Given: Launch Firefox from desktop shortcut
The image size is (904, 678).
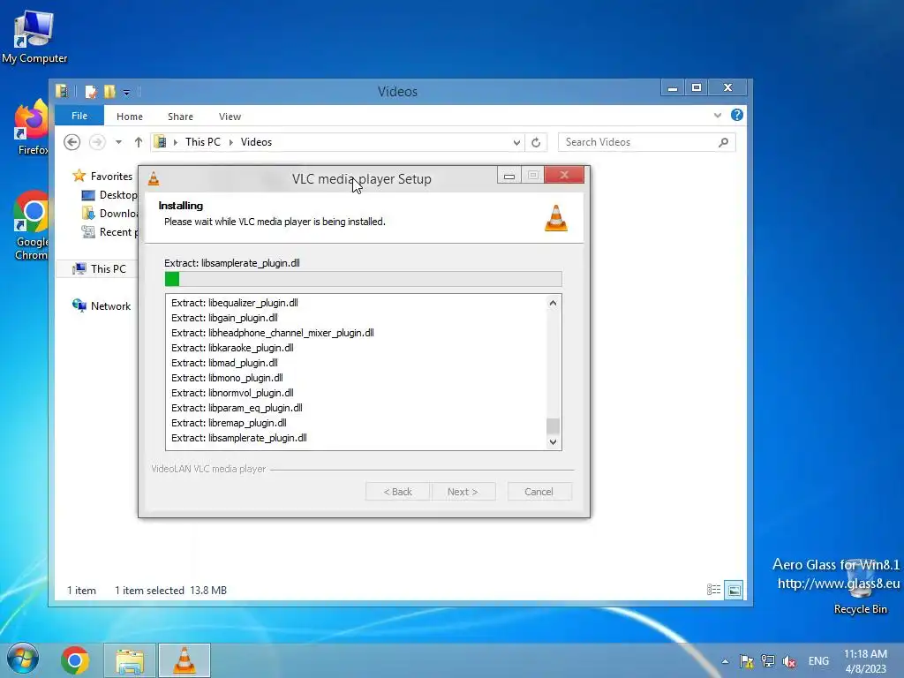Looking at the screenshot, I should coord(32,128).
